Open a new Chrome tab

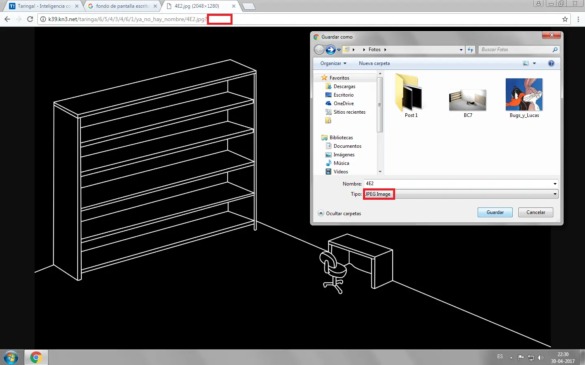click(248, 6)
